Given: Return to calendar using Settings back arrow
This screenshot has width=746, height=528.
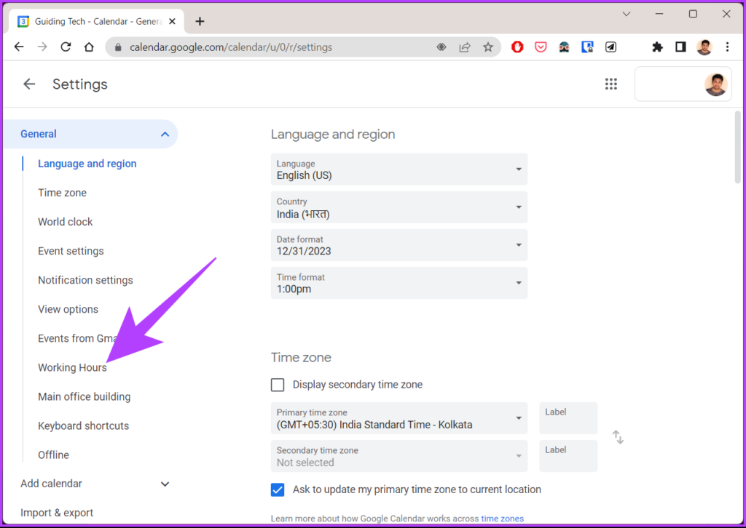Looking at the screenshot, I should tap(29, 84).
